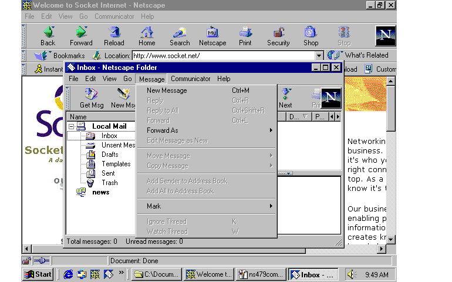Screen dimensions: 452x282
Task: Click the Instant Message icon in the personal toolbar
Action: [x=38, y=69]
